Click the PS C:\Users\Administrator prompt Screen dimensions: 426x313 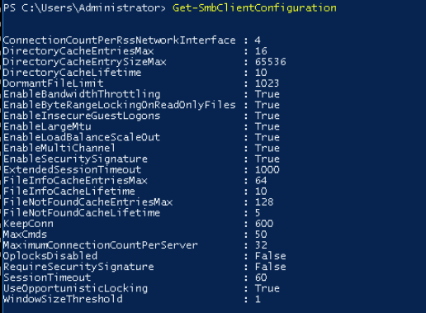tap(84, 8)
